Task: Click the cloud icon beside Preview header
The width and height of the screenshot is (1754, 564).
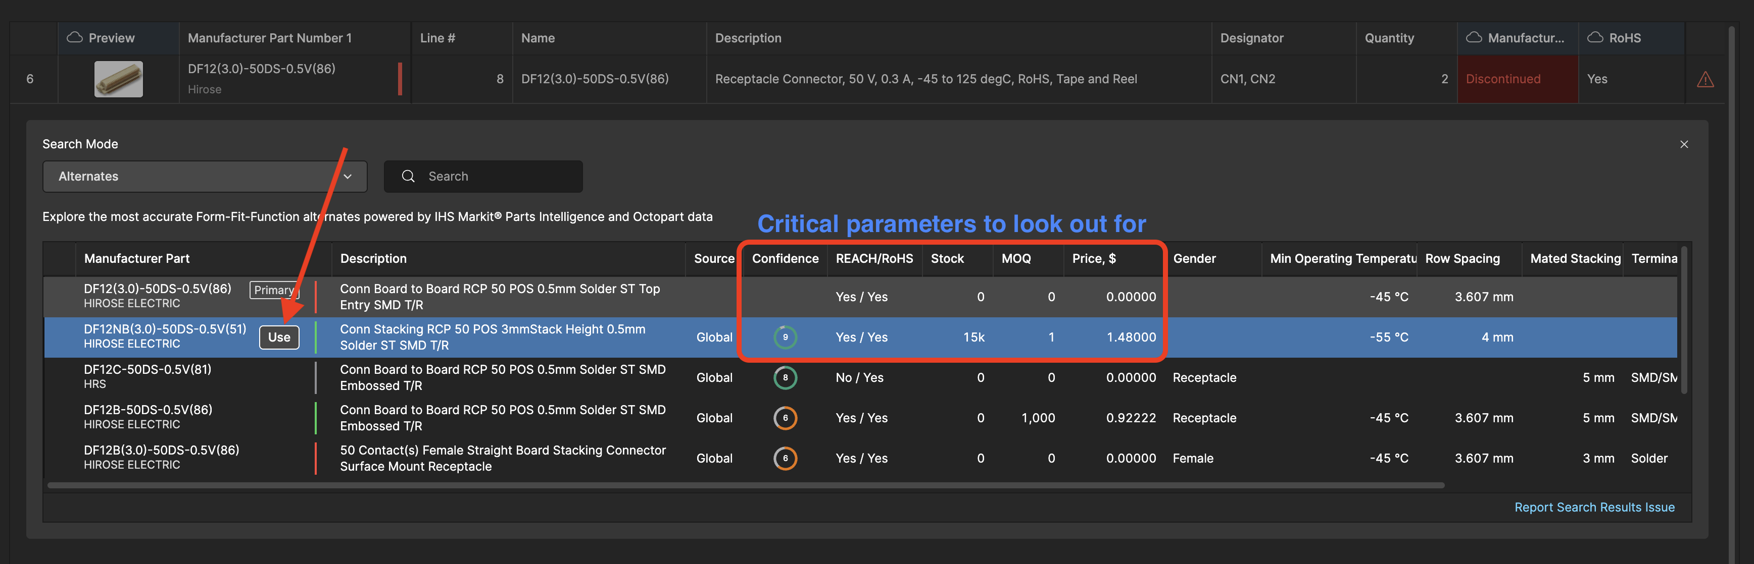Action: (x=75, y=37)
